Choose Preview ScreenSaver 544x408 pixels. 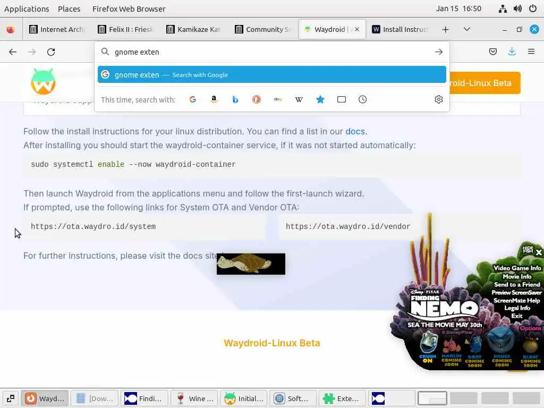[x=516, y=293]
